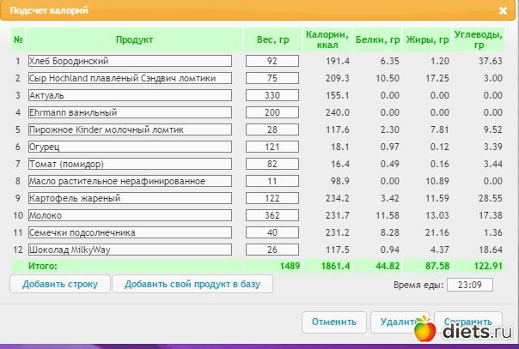
Task: Edit the Масло растительное weight field 11
Action: click(x=272, y=181)
